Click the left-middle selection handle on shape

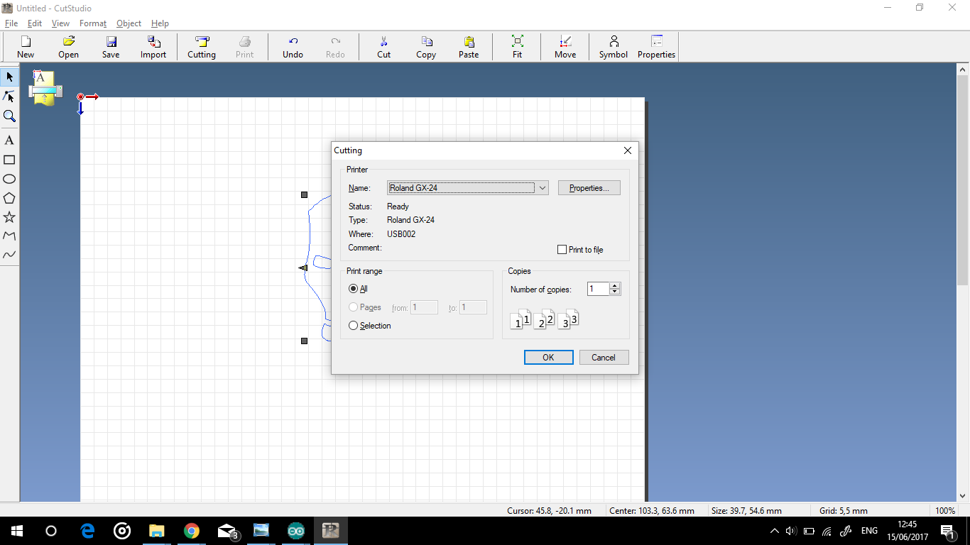tap(303, 268)
